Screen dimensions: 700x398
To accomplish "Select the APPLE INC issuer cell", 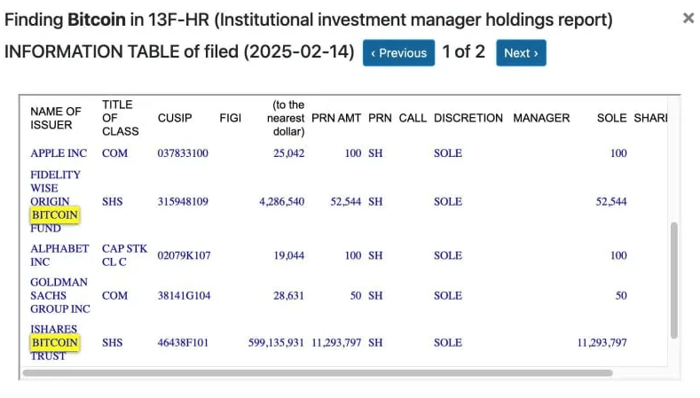I will (x=59, y=153).
